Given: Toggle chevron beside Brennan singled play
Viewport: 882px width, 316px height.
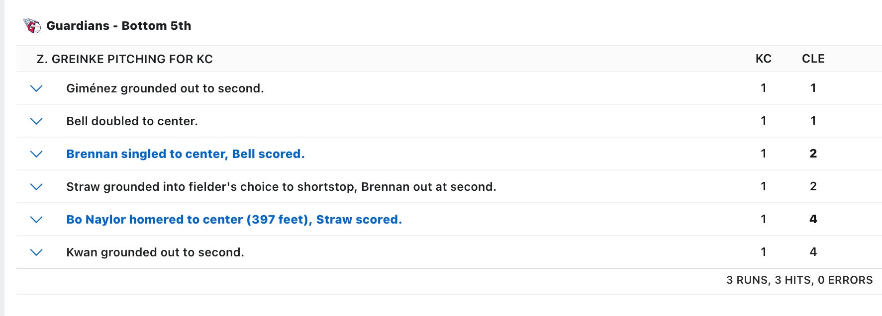Looking at the screenshot, I should (x=36, y=154).
